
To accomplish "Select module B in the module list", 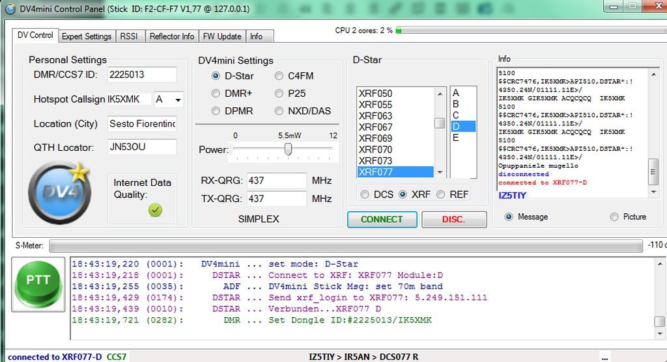I will tap(463, 104).
